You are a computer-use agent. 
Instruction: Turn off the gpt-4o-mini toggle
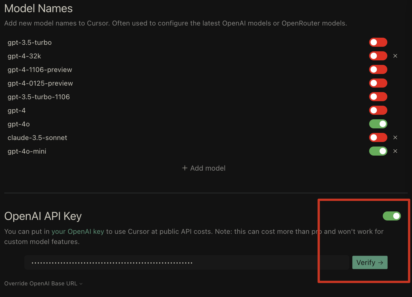[378, 151]
